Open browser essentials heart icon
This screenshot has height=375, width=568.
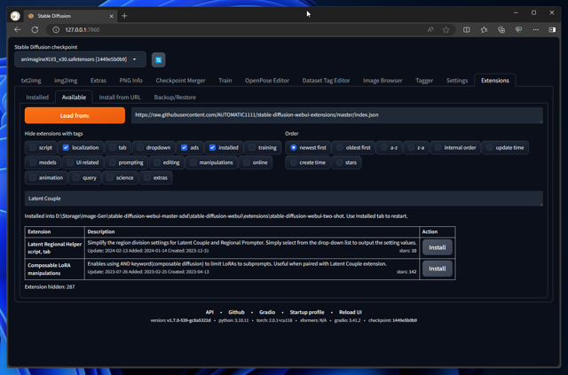point(518,29)
